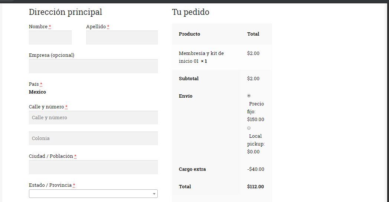389x202 pixels.
Task: Focus the Colonia address field
Action: click(93, 138)
